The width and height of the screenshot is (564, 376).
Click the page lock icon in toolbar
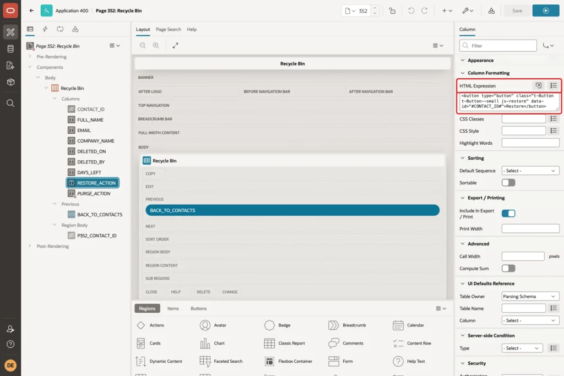point(392,11)
